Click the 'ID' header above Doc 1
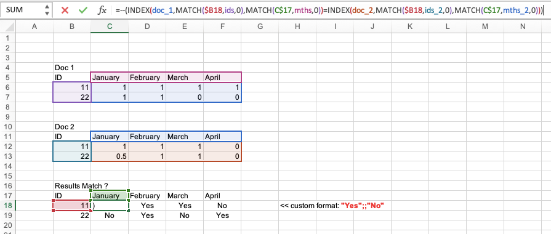 72,78
